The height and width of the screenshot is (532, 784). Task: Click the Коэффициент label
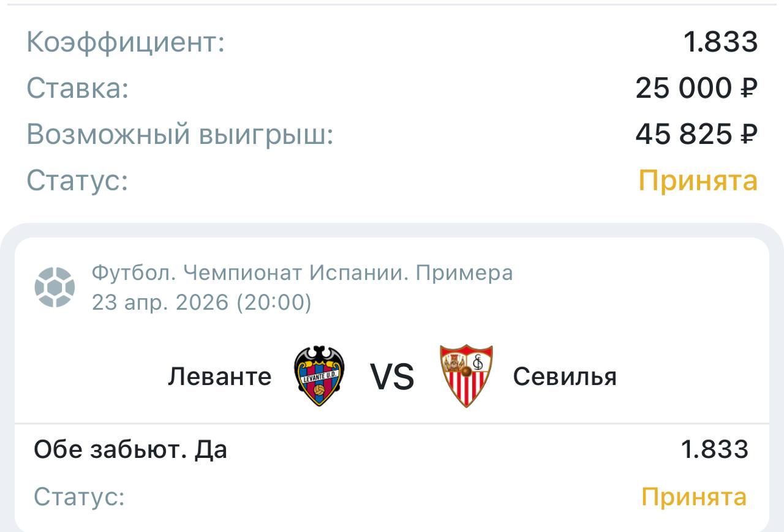126,43
